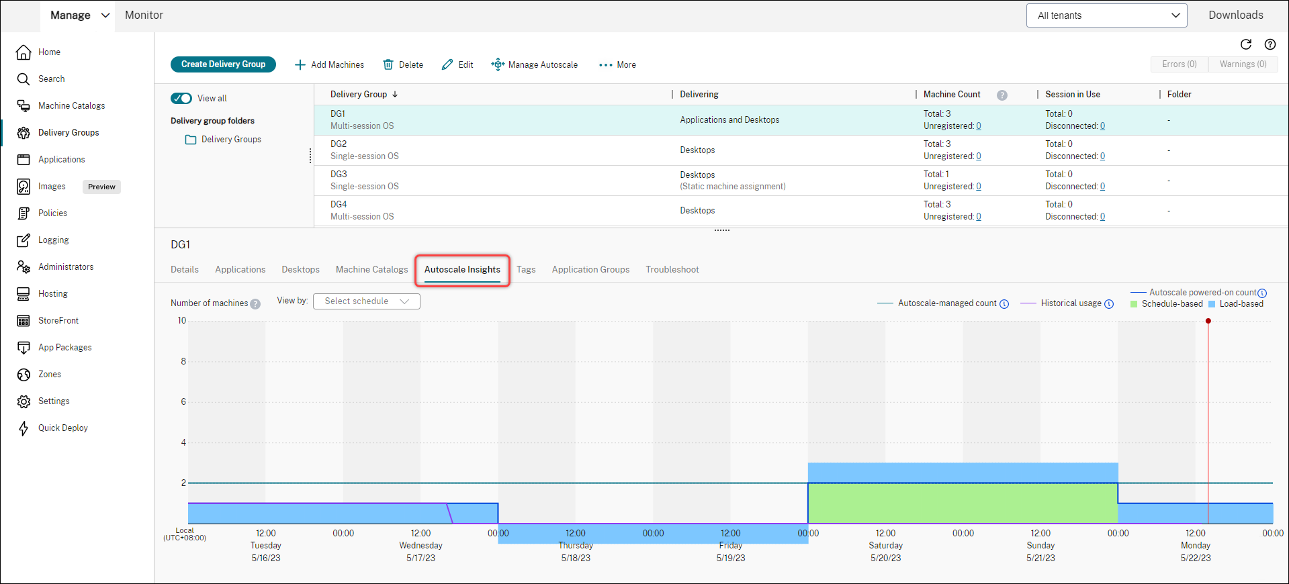The image size is (1289, 584).
Task: Open the Downloads link
Action: click(x=1235, y=15)
